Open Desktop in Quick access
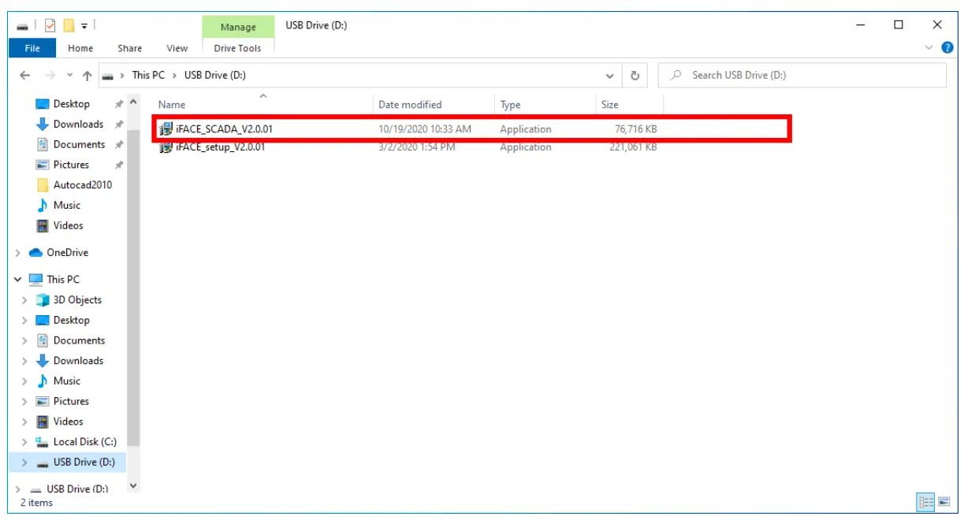Image resolution: width=964 pixels, height=520 pixels. pos(71,104)
